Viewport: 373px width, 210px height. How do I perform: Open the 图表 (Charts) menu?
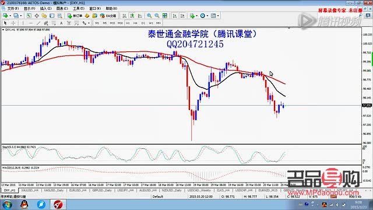point(62,9)
